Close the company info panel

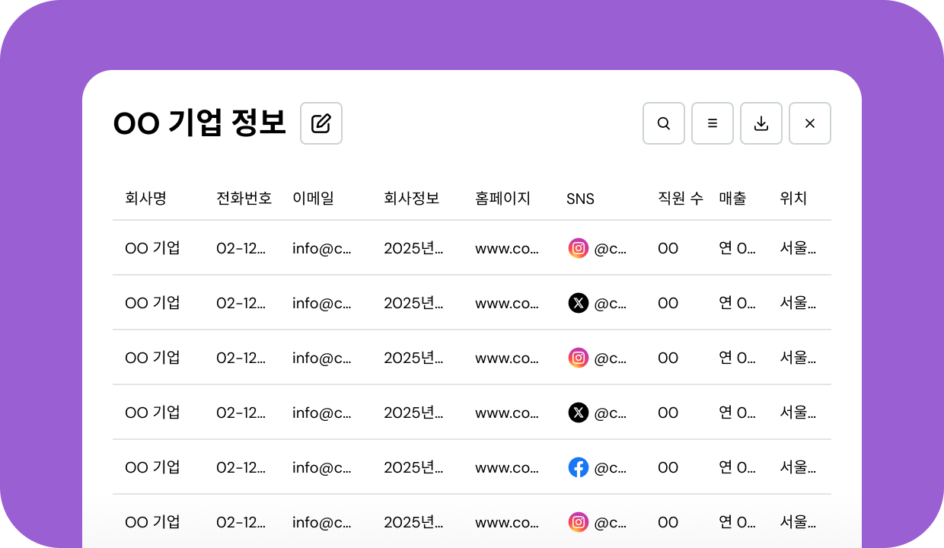[810, 123]
